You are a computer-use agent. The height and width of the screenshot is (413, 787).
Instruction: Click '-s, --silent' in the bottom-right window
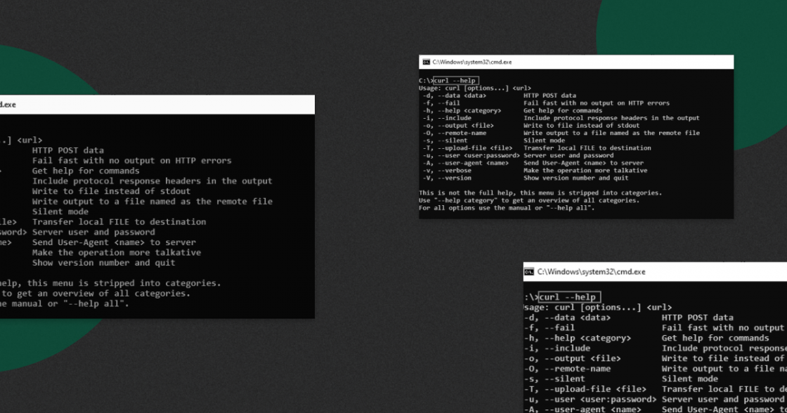pos(554,379)
